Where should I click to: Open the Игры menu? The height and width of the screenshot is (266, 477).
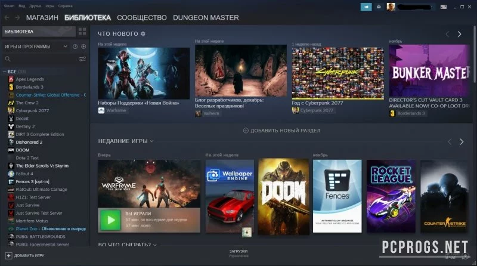point(49,6)
